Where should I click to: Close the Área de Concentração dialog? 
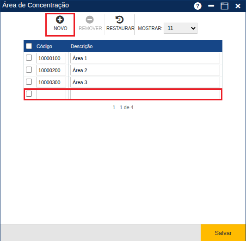(238, 6)
